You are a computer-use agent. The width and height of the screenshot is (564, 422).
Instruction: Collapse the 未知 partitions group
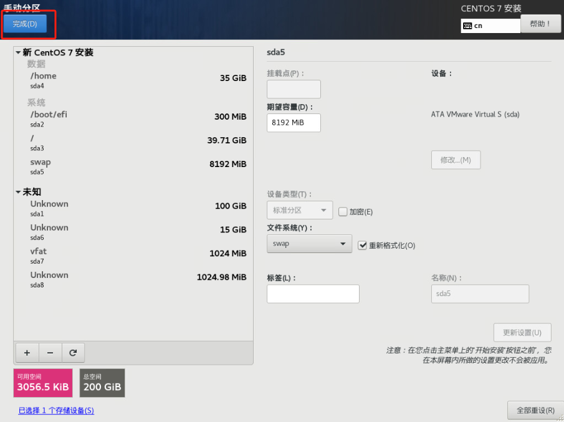click(x=18, y=192)
